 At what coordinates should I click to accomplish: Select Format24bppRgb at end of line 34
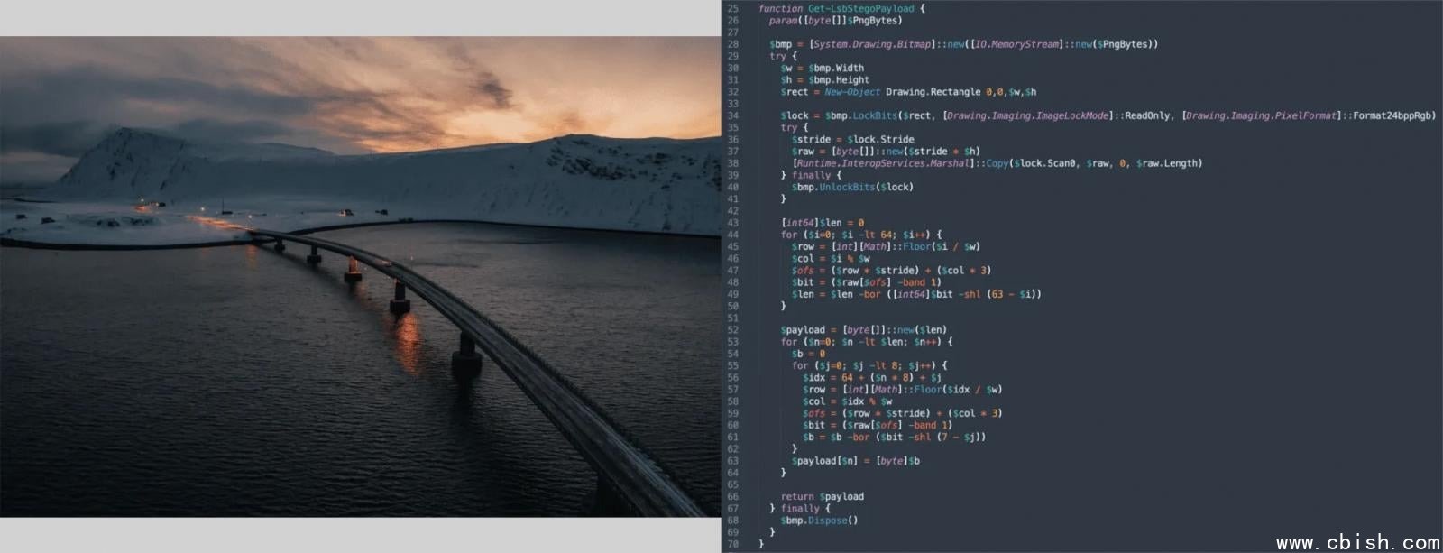pos(1393,115)
